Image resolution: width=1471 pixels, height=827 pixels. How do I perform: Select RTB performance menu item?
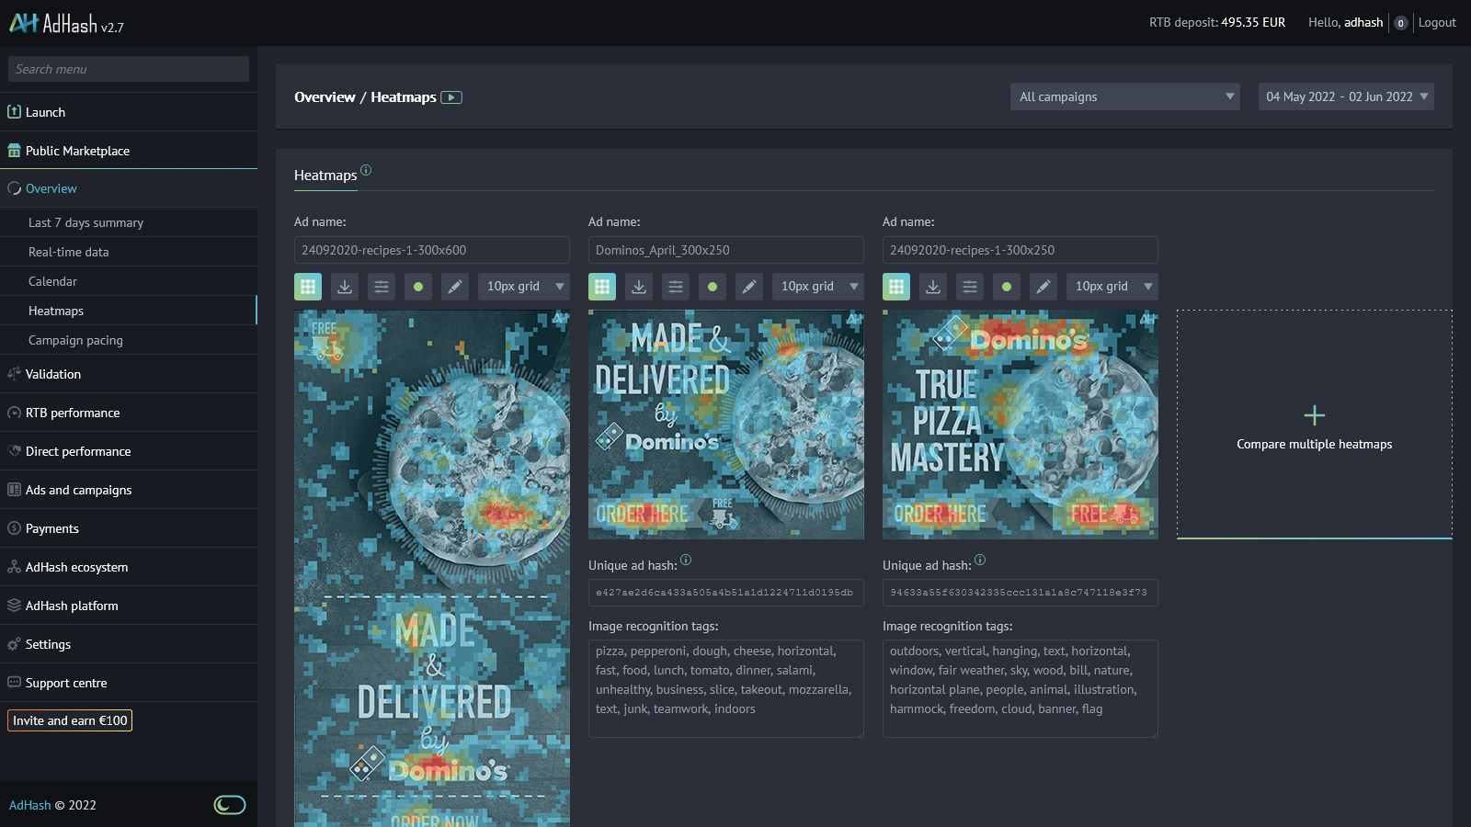(x=73, y=413)
